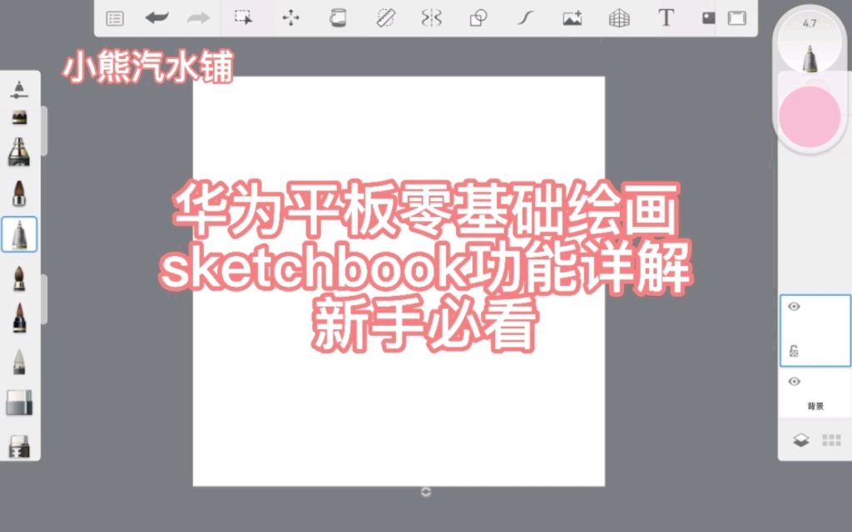Open the import image tool
Viewport: 852px width, 532px height.
[572, 17]
